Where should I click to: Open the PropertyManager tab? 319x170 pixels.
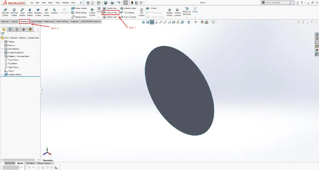(10, 30)
